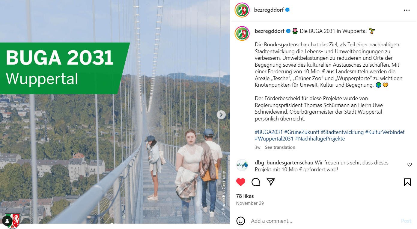Open hashtag #BUGA2031
Screen dimensions: 417x229
coord(269,132)
